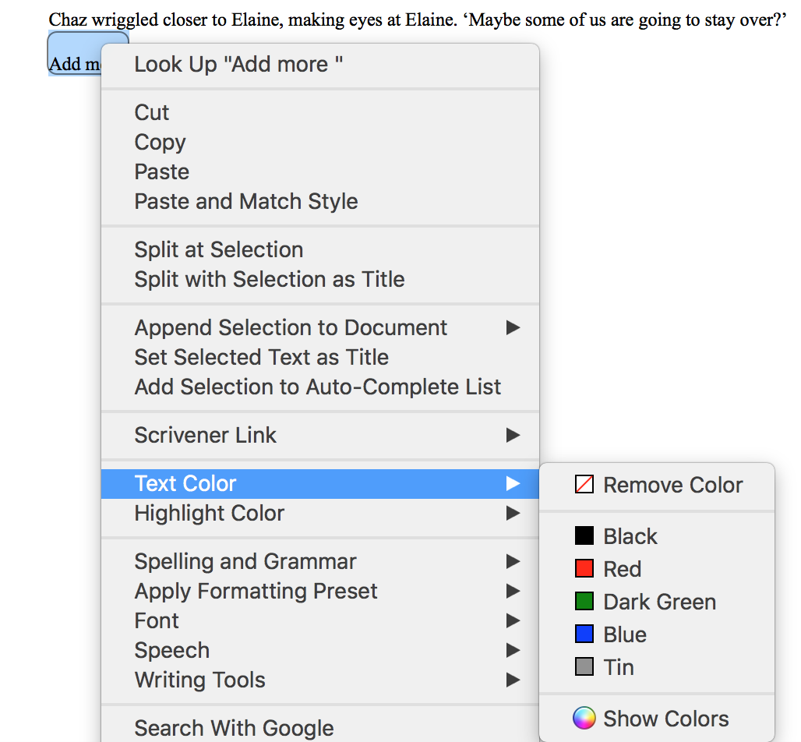The width and height of the screenshot is (801, 742).
Task: Open the Speech submenu
Action: tap(320, 651)
